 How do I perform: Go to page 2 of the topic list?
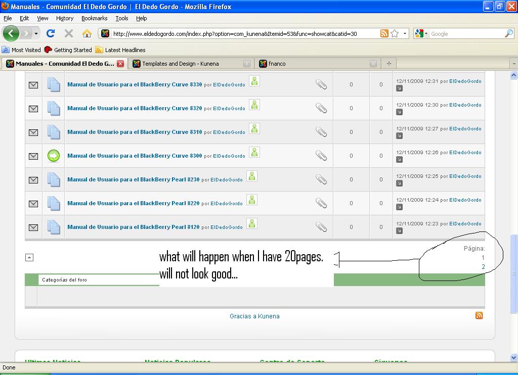click(x=483, y=266)
